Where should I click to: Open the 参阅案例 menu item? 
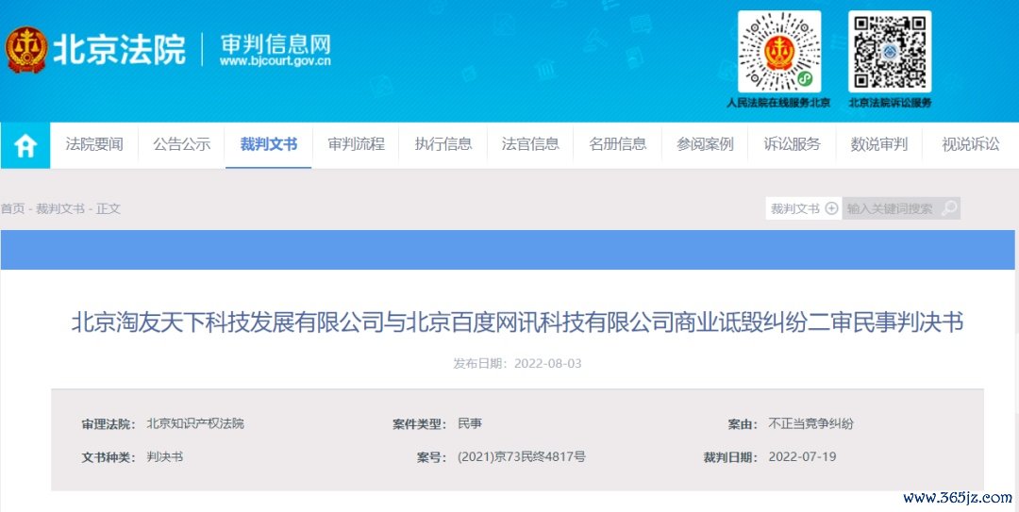[705, 144]
